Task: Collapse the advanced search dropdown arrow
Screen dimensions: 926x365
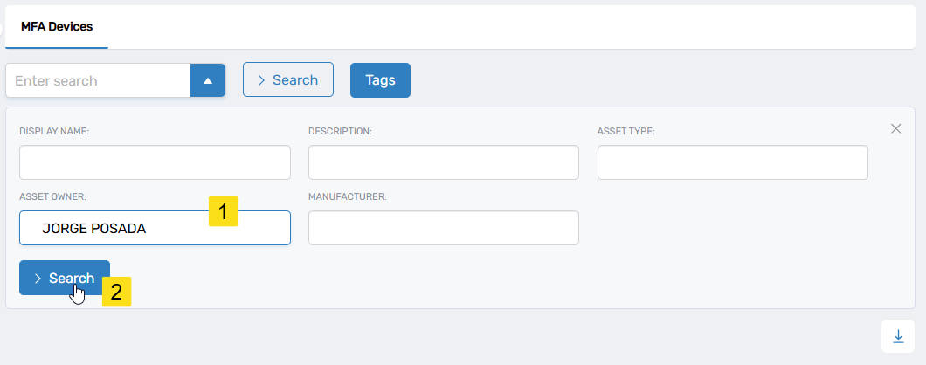Action: (x=208, y=80)
